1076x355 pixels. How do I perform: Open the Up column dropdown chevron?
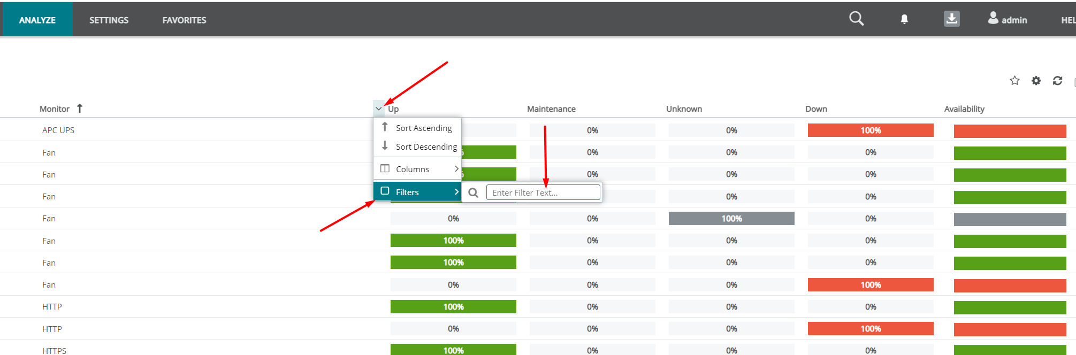tap(379, 109)
